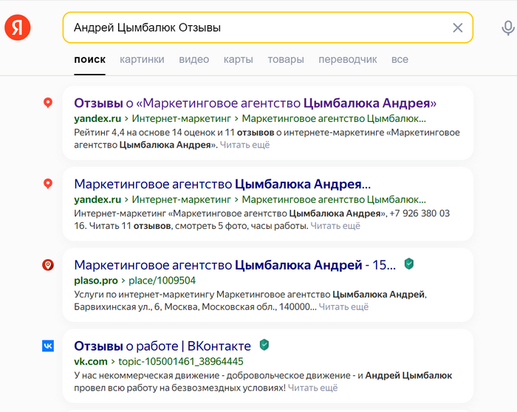The image size is (517, 412).
Task: Click map pin icon beside second result
Action: (48, 184)
